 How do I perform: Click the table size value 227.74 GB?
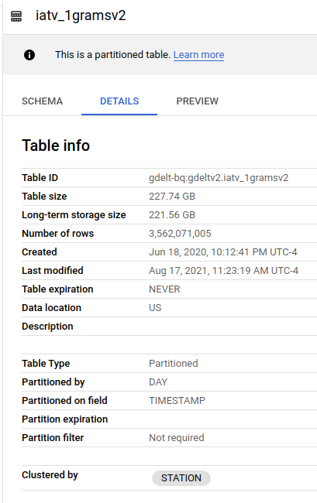[172, 197]
